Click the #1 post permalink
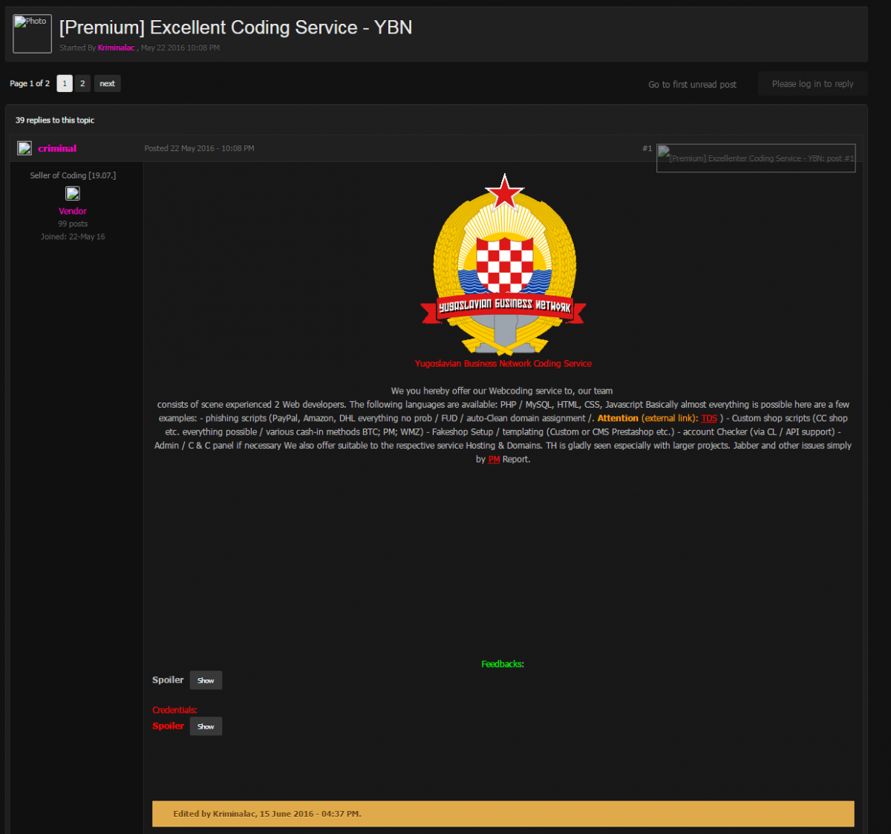The width and height of the screenshot is (891, 834). (x=647, y=149)
